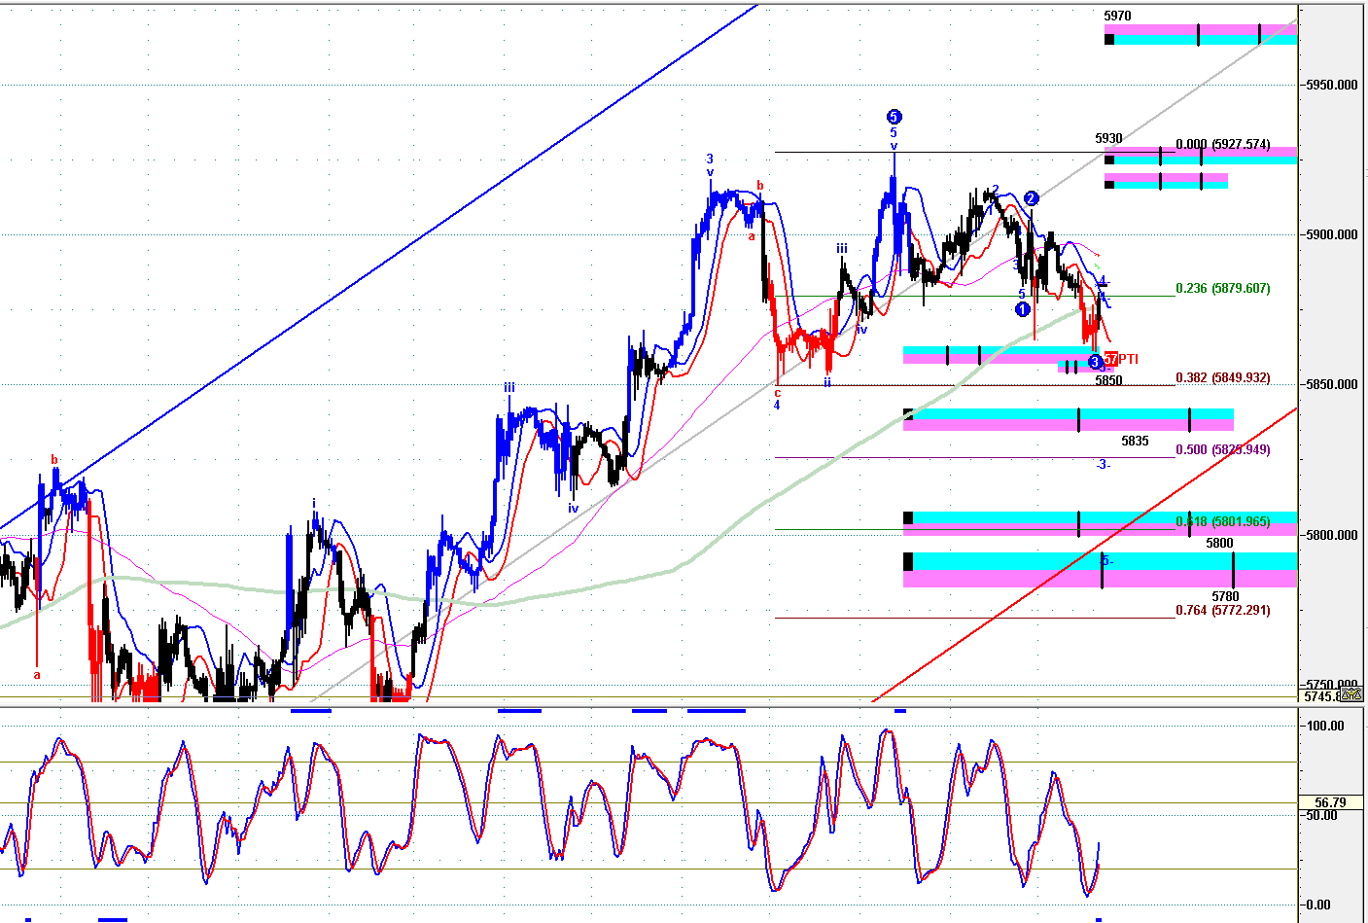Select the black square marker on 5780 band
Viewport: 1368px width, 923px height.
pyautogui.click(x=908, y=561)
